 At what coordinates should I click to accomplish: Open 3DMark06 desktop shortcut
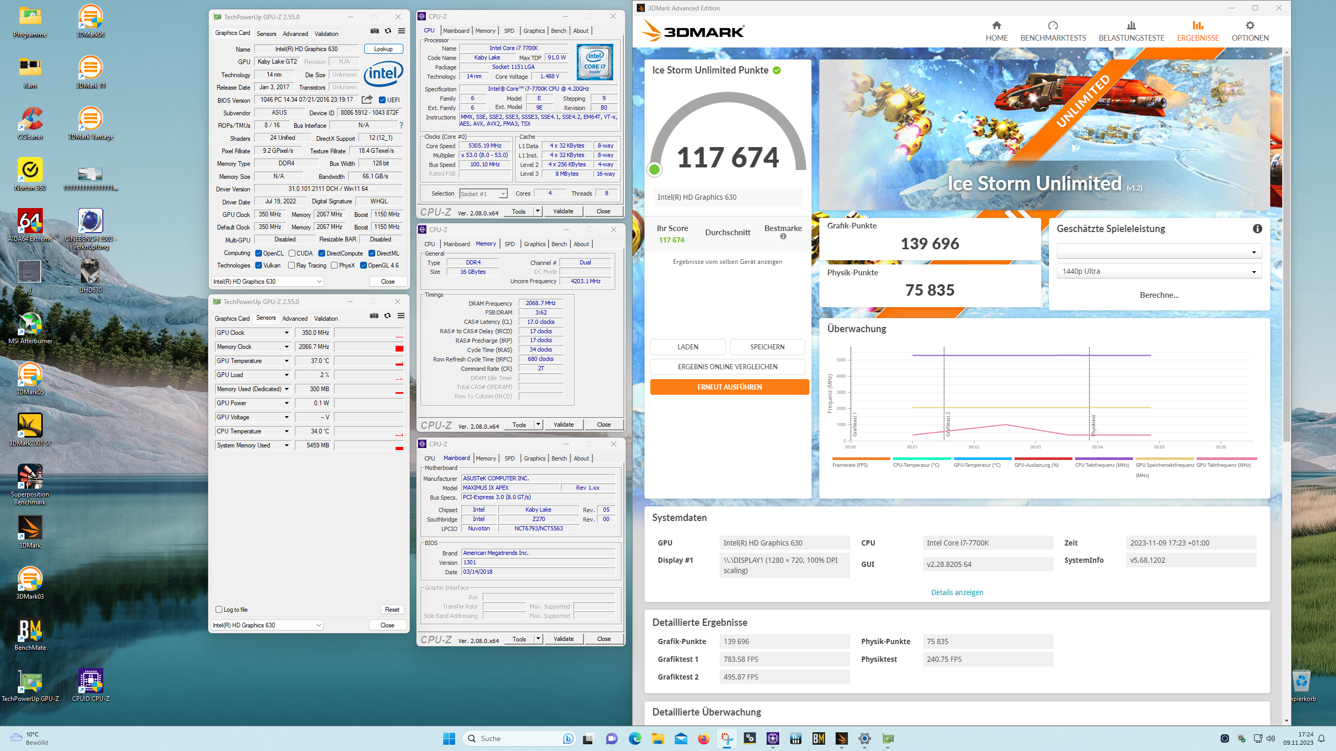pyautogui.click(x=90, y=21)
